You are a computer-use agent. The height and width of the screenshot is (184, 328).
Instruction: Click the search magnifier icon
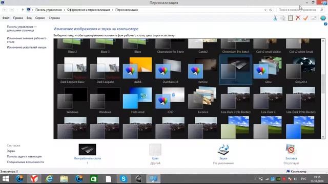pos(322,10)
